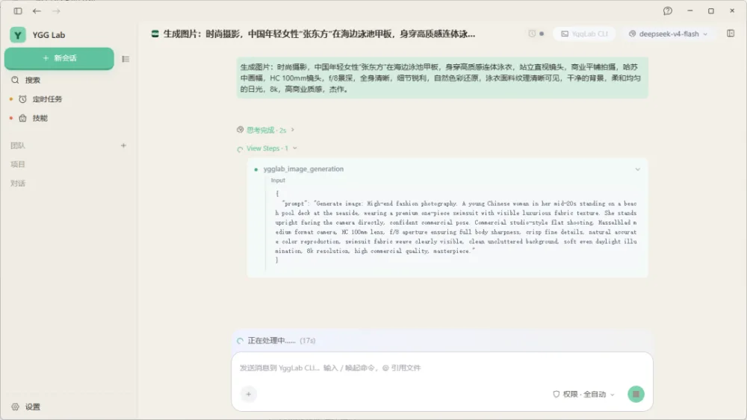Open 定时任务 scheduled tasks
The image size is (747, 420).
click(x=47, y=99)
